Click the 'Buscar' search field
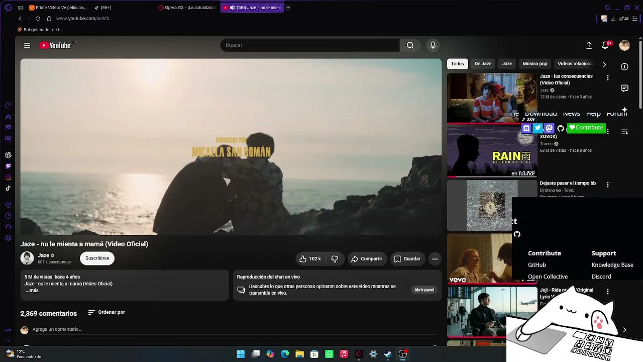 click(310, 45)
